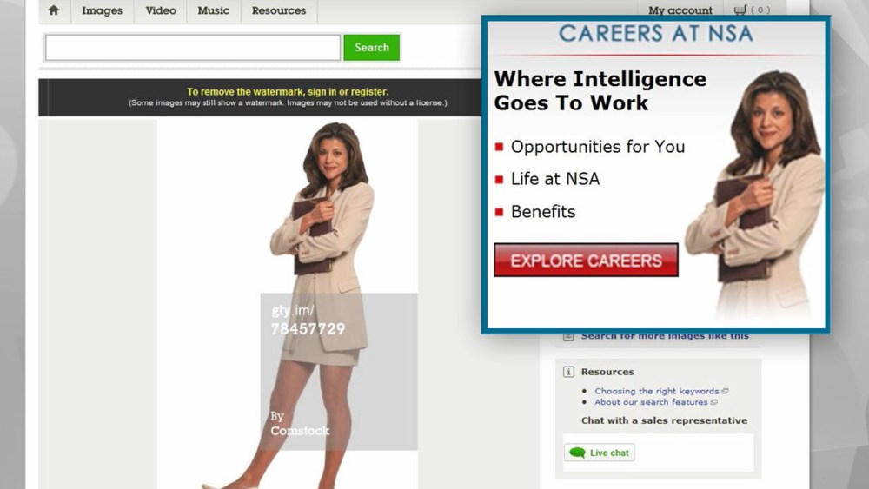Open the shopping cart icon
869x489 pixels.
740,10
